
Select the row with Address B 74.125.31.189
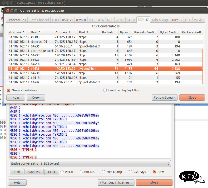106,60
